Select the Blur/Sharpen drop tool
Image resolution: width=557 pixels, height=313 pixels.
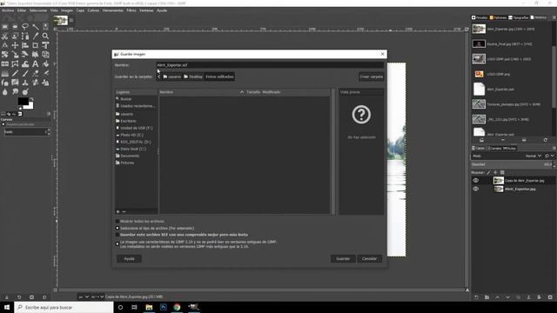(5, 92)
